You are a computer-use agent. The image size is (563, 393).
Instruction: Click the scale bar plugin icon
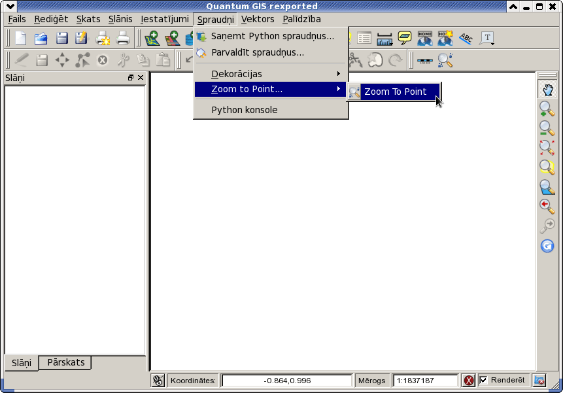[x=425, y=61]
